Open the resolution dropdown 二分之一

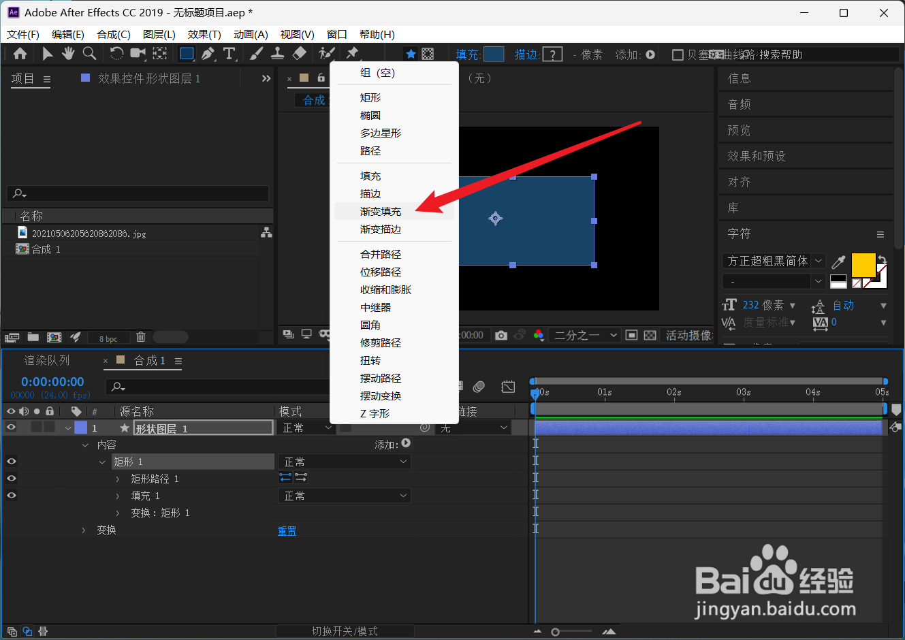[585, 335]
